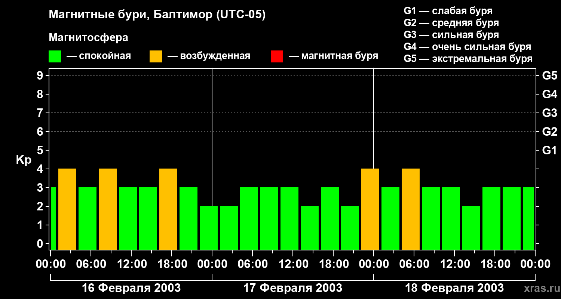Viewport: 561px width, 299px height.
Task: Click the orange bar ending at midnight before 18 February
Action: [370, 209]
